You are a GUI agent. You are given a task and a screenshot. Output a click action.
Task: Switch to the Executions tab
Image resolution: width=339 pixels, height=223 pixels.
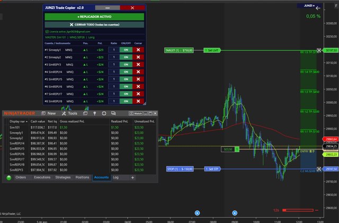(x=42, y=177)
